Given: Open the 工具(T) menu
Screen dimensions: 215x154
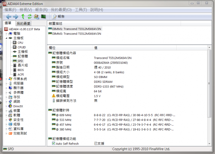Looking at the screenshot, I should (x=81, y=10).
